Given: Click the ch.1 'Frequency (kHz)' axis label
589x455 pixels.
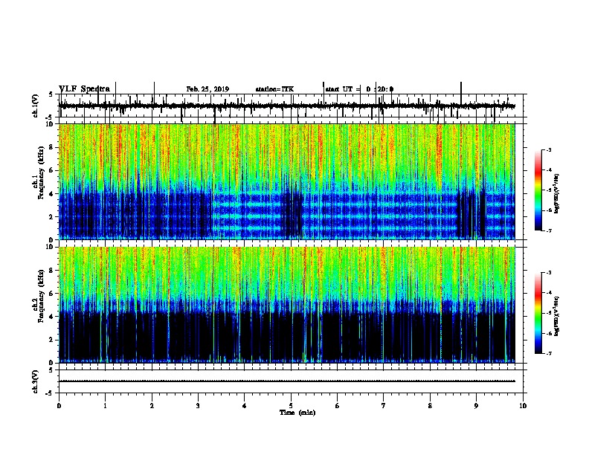Looking at the screenshot, I should tap(41, 173).
